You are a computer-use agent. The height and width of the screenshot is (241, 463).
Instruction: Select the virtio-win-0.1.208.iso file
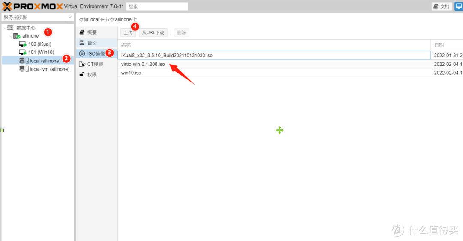(x=143, y=64)
